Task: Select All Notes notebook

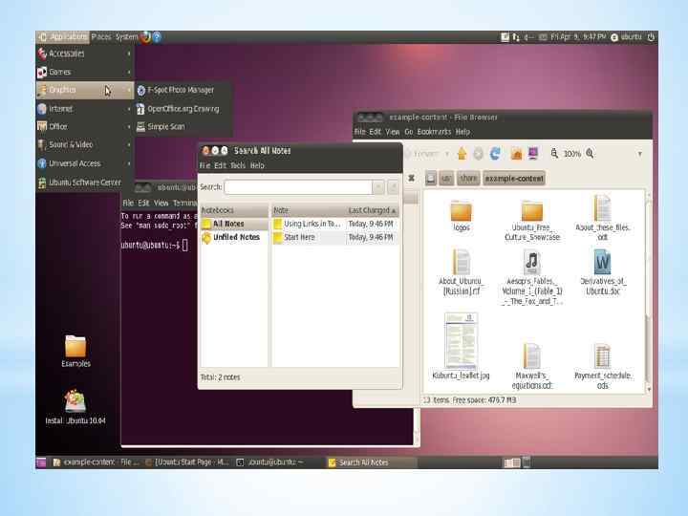Action: [234, 224]
